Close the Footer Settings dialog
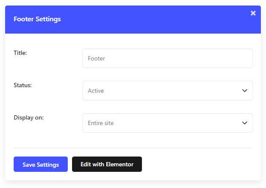 click(x=253, y=13)
